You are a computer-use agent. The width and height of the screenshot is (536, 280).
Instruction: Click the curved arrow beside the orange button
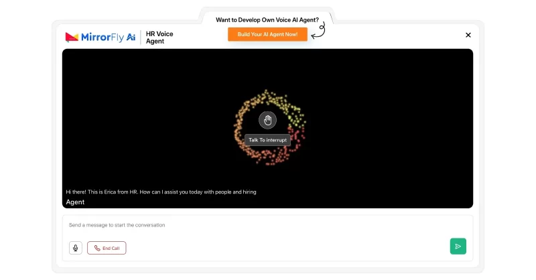[318, 32]
